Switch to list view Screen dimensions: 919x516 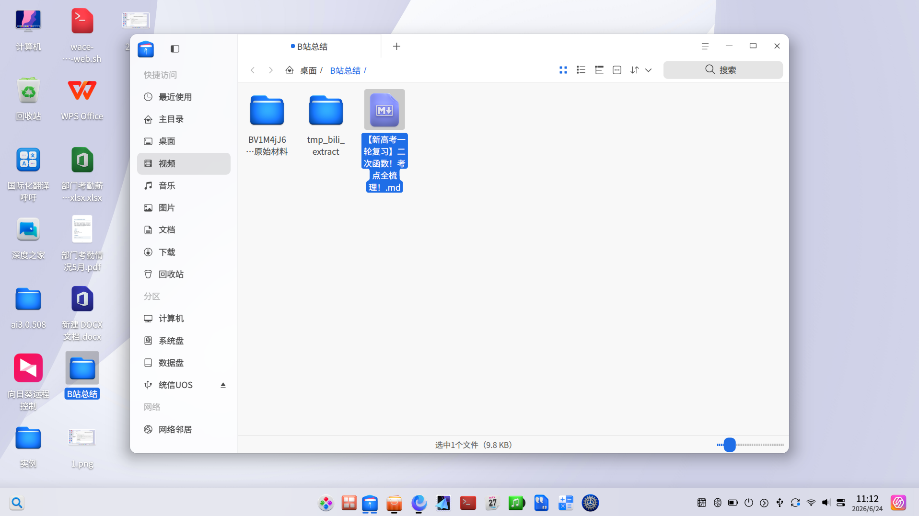tap(581, 70)
